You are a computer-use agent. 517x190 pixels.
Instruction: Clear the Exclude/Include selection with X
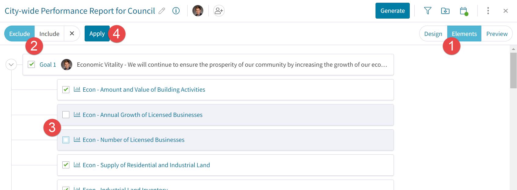tap(72, 33)
